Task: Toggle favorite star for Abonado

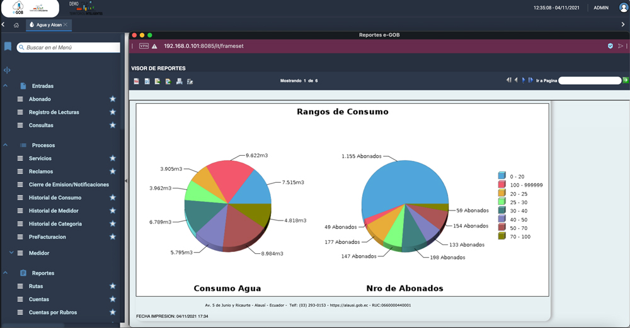Action: click(x=113, y=99)
